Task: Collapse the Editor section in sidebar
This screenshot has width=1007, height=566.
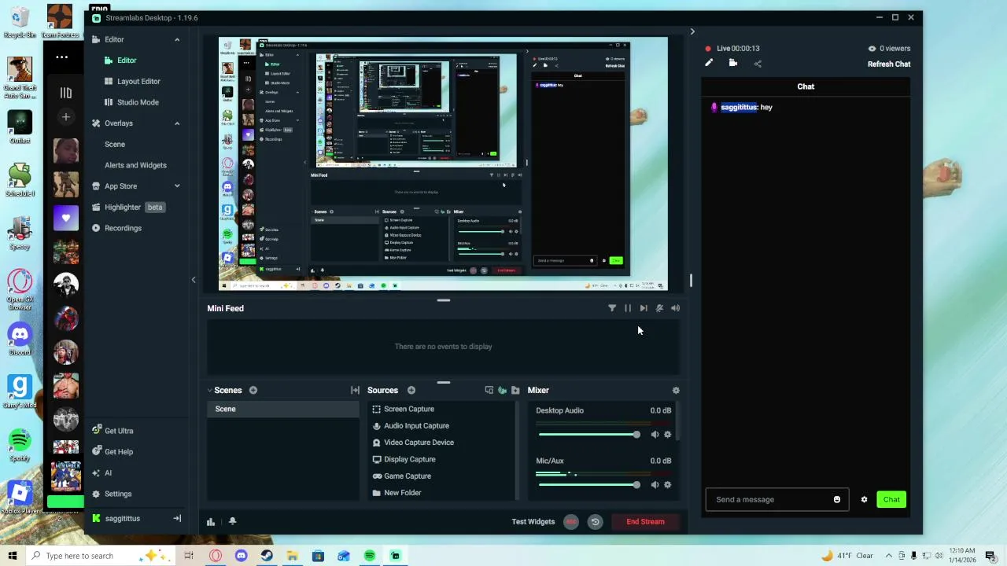Action: [x=177, y=39]
